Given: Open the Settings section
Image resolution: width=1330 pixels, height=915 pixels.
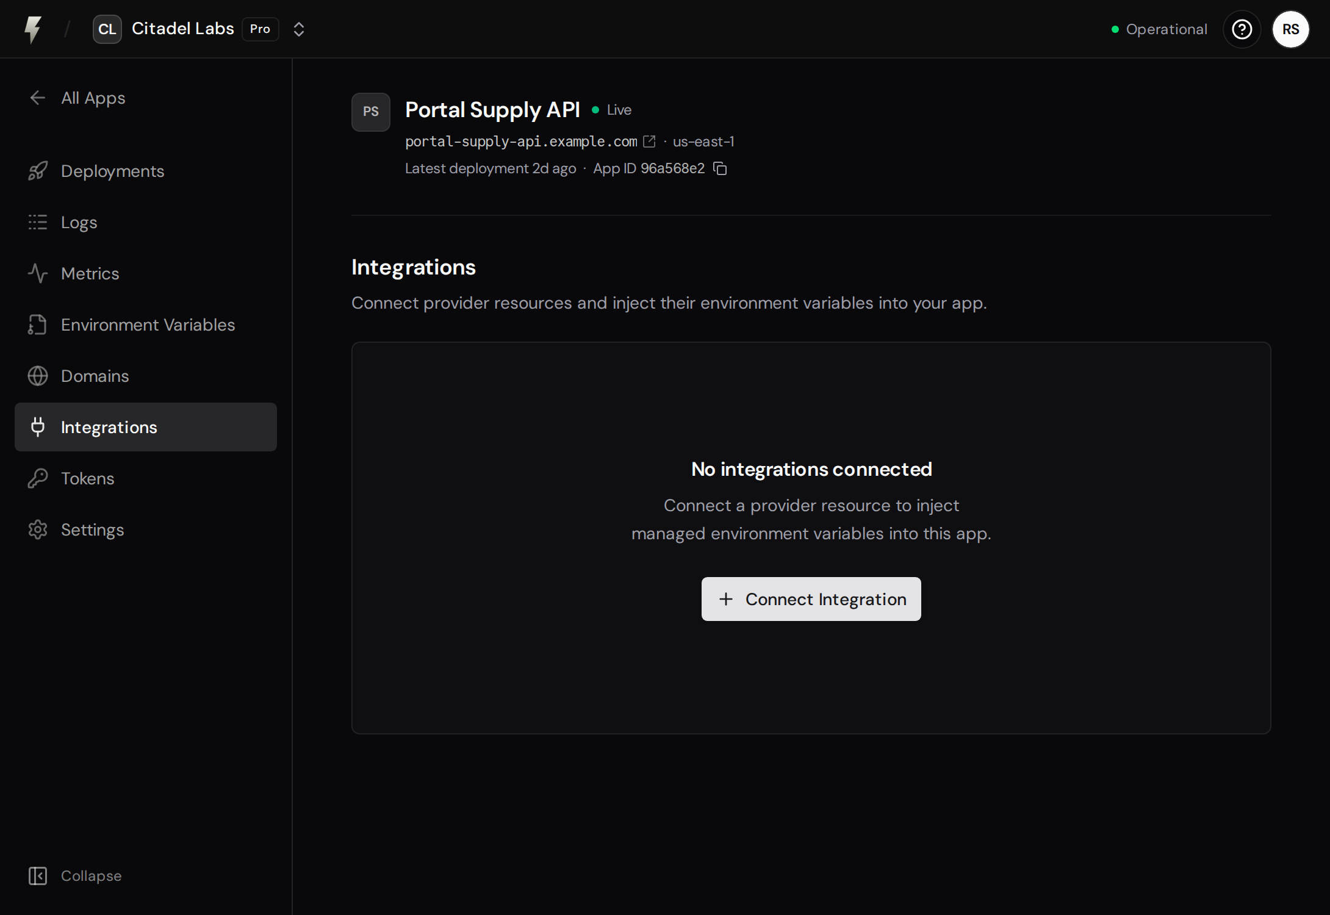Looking at the screenshot, I should coord(146,529).
